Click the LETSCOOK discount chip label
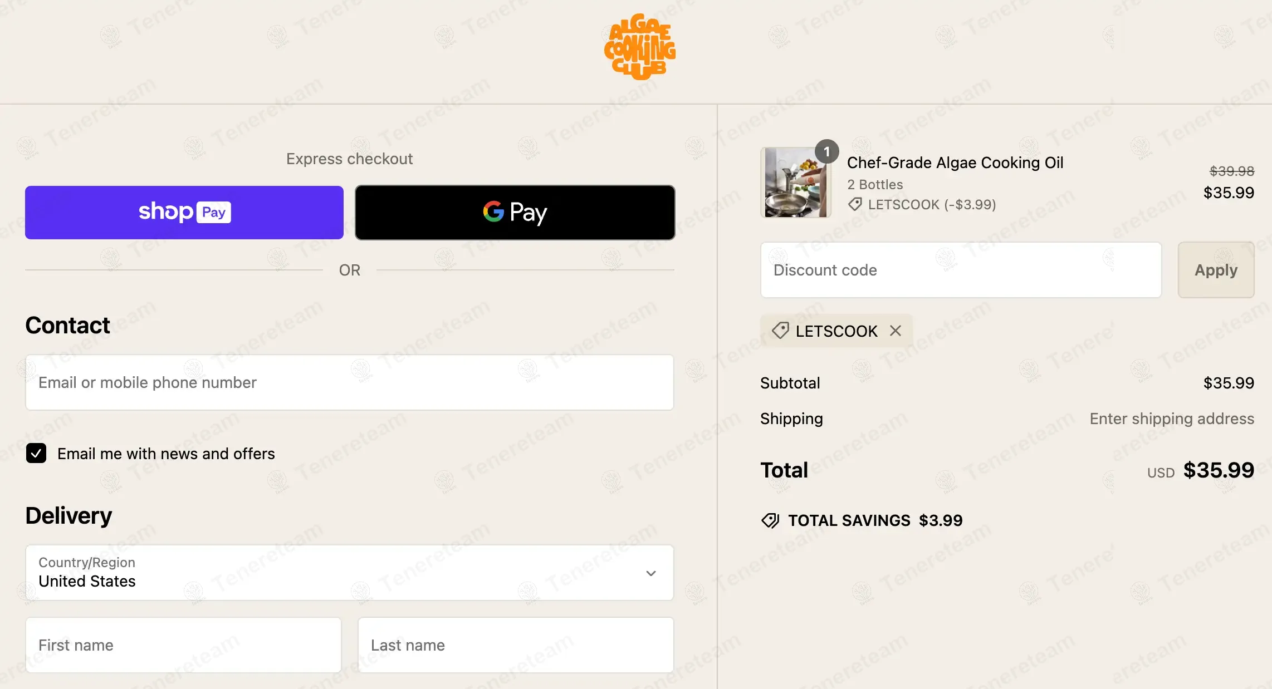 (836, 331)
